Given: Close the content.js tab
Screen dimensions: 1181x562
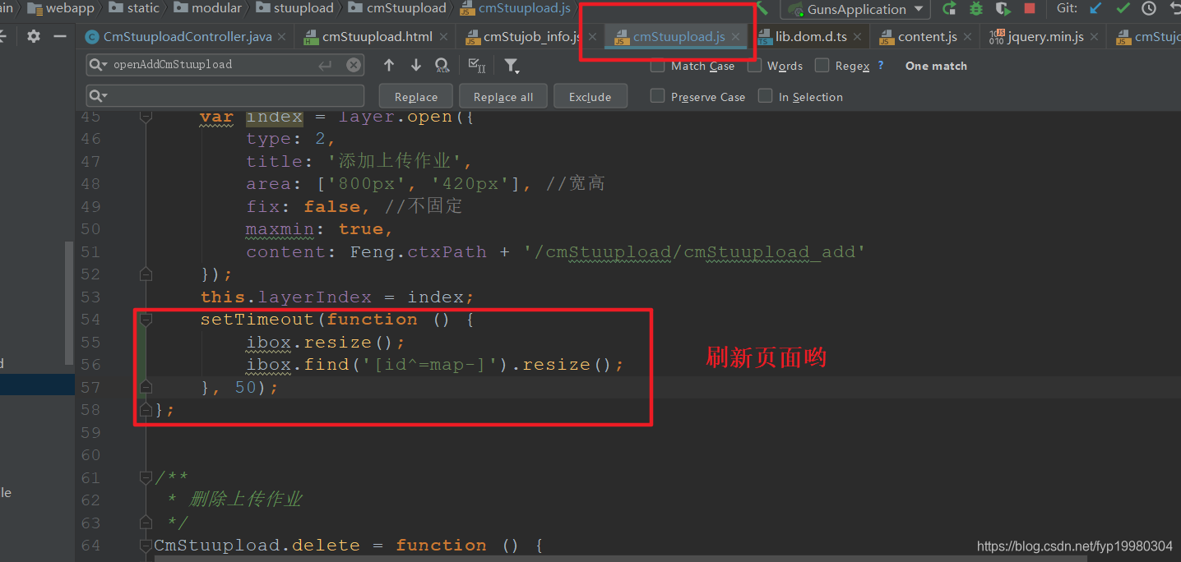Looking at the screenshot, I should [x=967, y=37].
